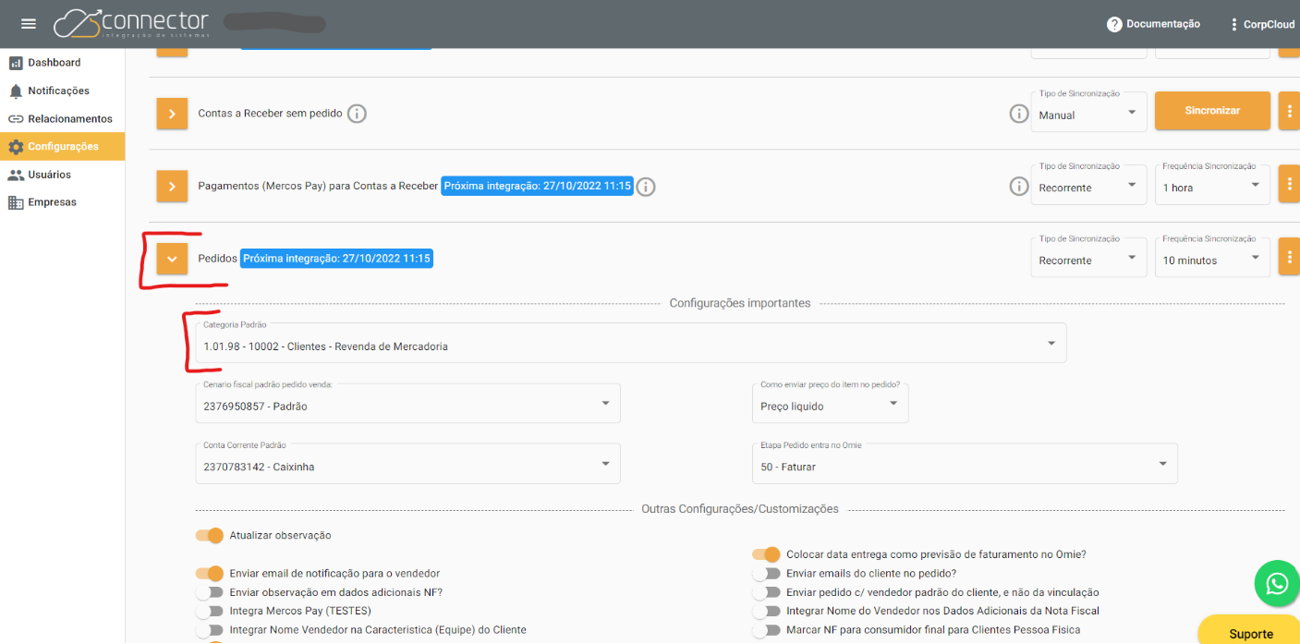Toggle Atualizar observação switch
Screen dimensions: 1300x644
coord(210,535)
